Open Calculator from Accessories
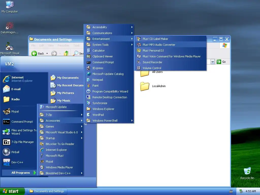This screenshot has width=260, height=195. [109, 51]
